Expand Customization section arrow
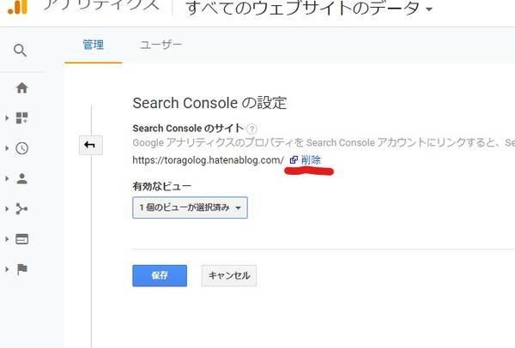 [x=7, y=117]
